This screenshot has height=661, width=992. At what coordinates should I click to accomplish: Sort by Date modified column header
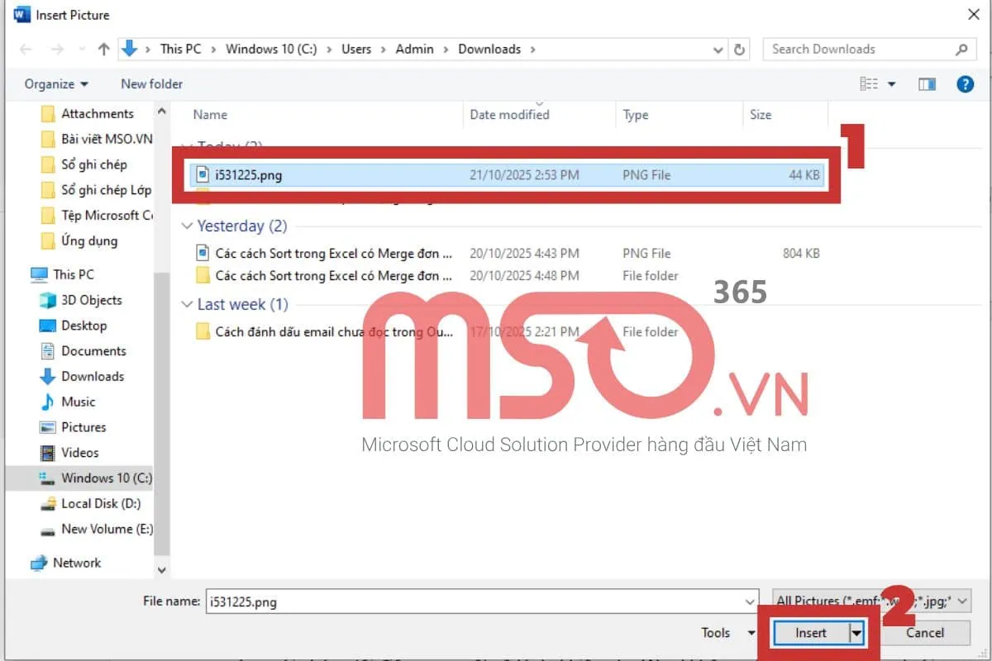pos(509,115)
